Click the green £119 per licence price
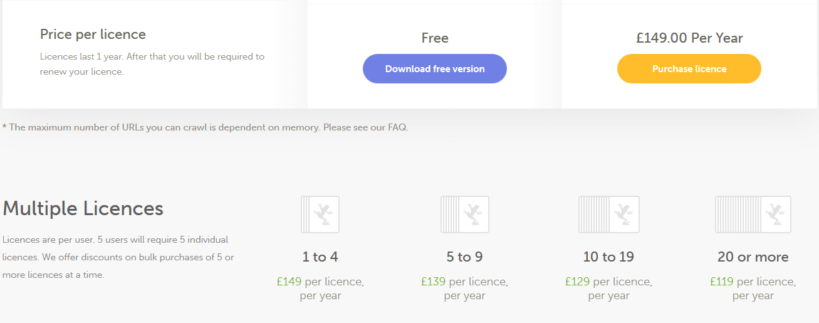This screenshot has height=323, width=819. coord(721,282)
